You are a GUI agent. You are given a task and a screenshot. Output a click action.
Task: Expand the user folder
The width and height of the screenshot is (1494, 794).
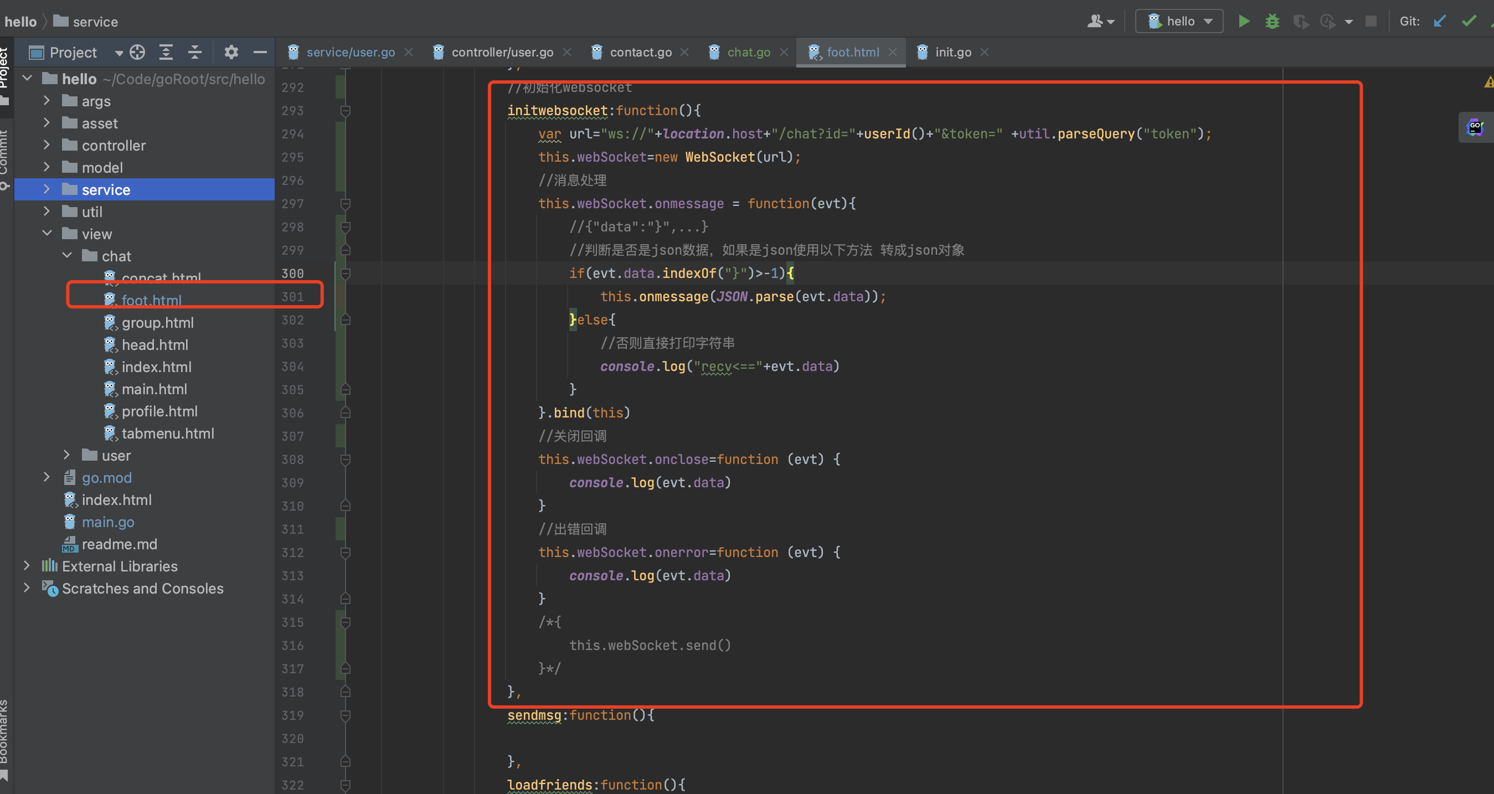[x=66, y=455]
